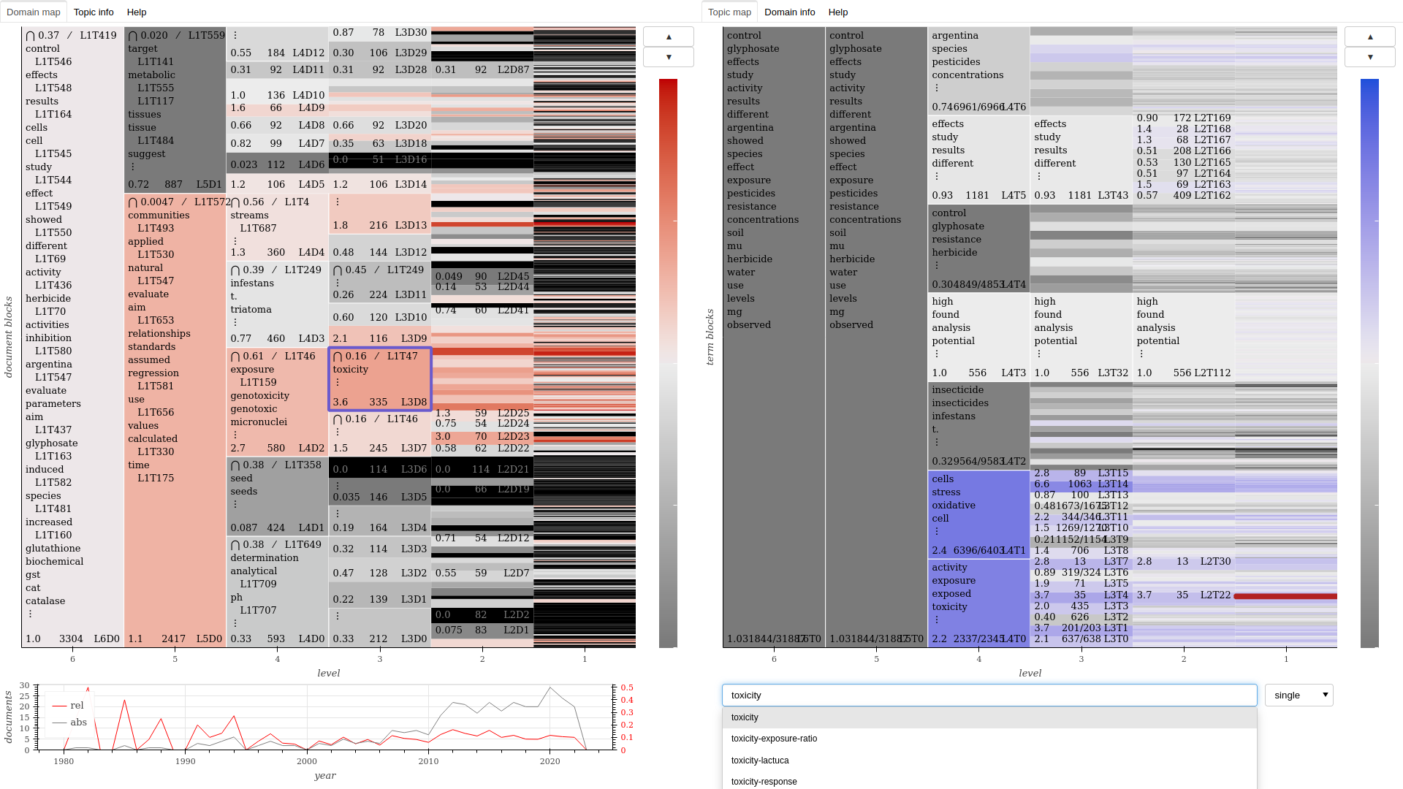
Task: Click the blue topic color scale bar
Action: click(1369, 363)
